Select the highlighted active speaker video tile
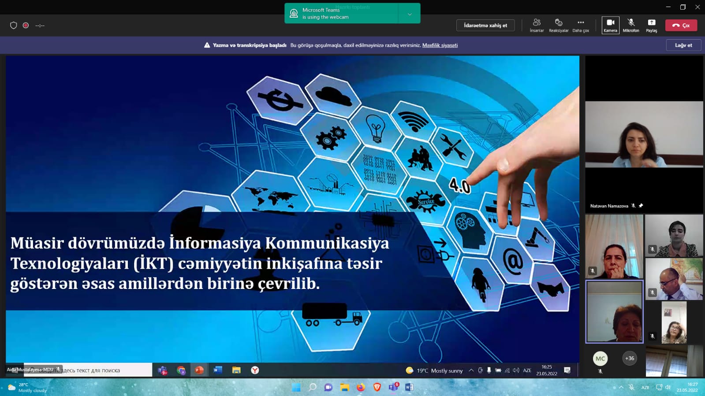 (614, 311)
